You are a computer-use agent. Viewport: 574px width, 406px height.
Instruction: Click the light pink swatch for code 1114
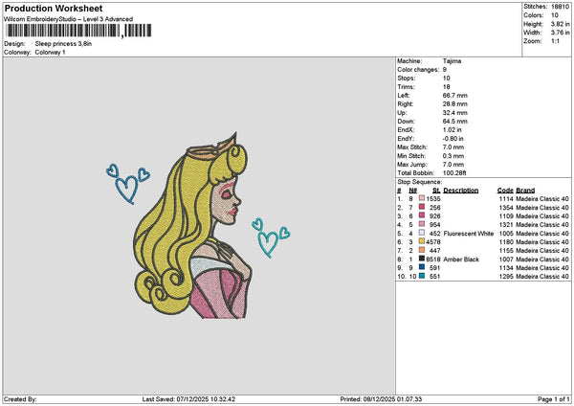[x=422, y=198]
